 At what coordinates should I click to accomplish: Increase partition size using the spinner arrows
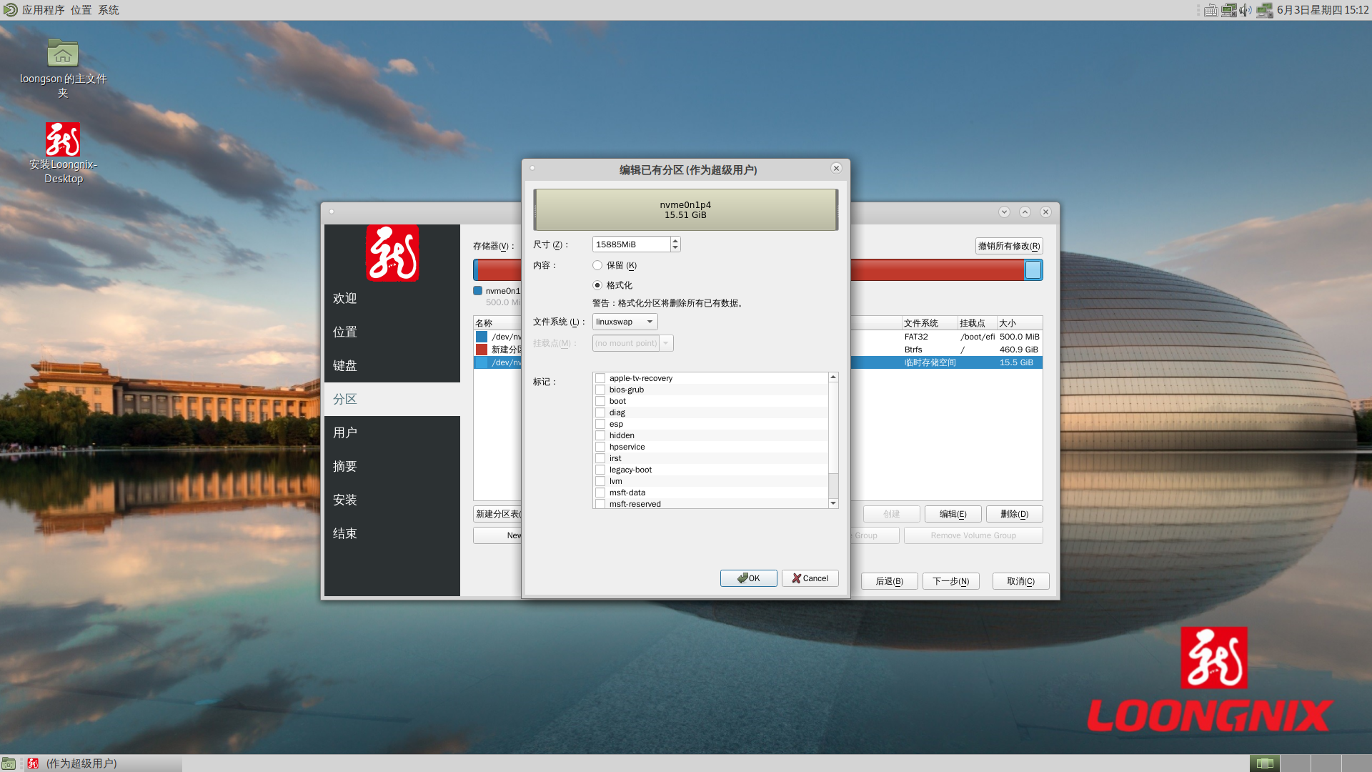675,241
